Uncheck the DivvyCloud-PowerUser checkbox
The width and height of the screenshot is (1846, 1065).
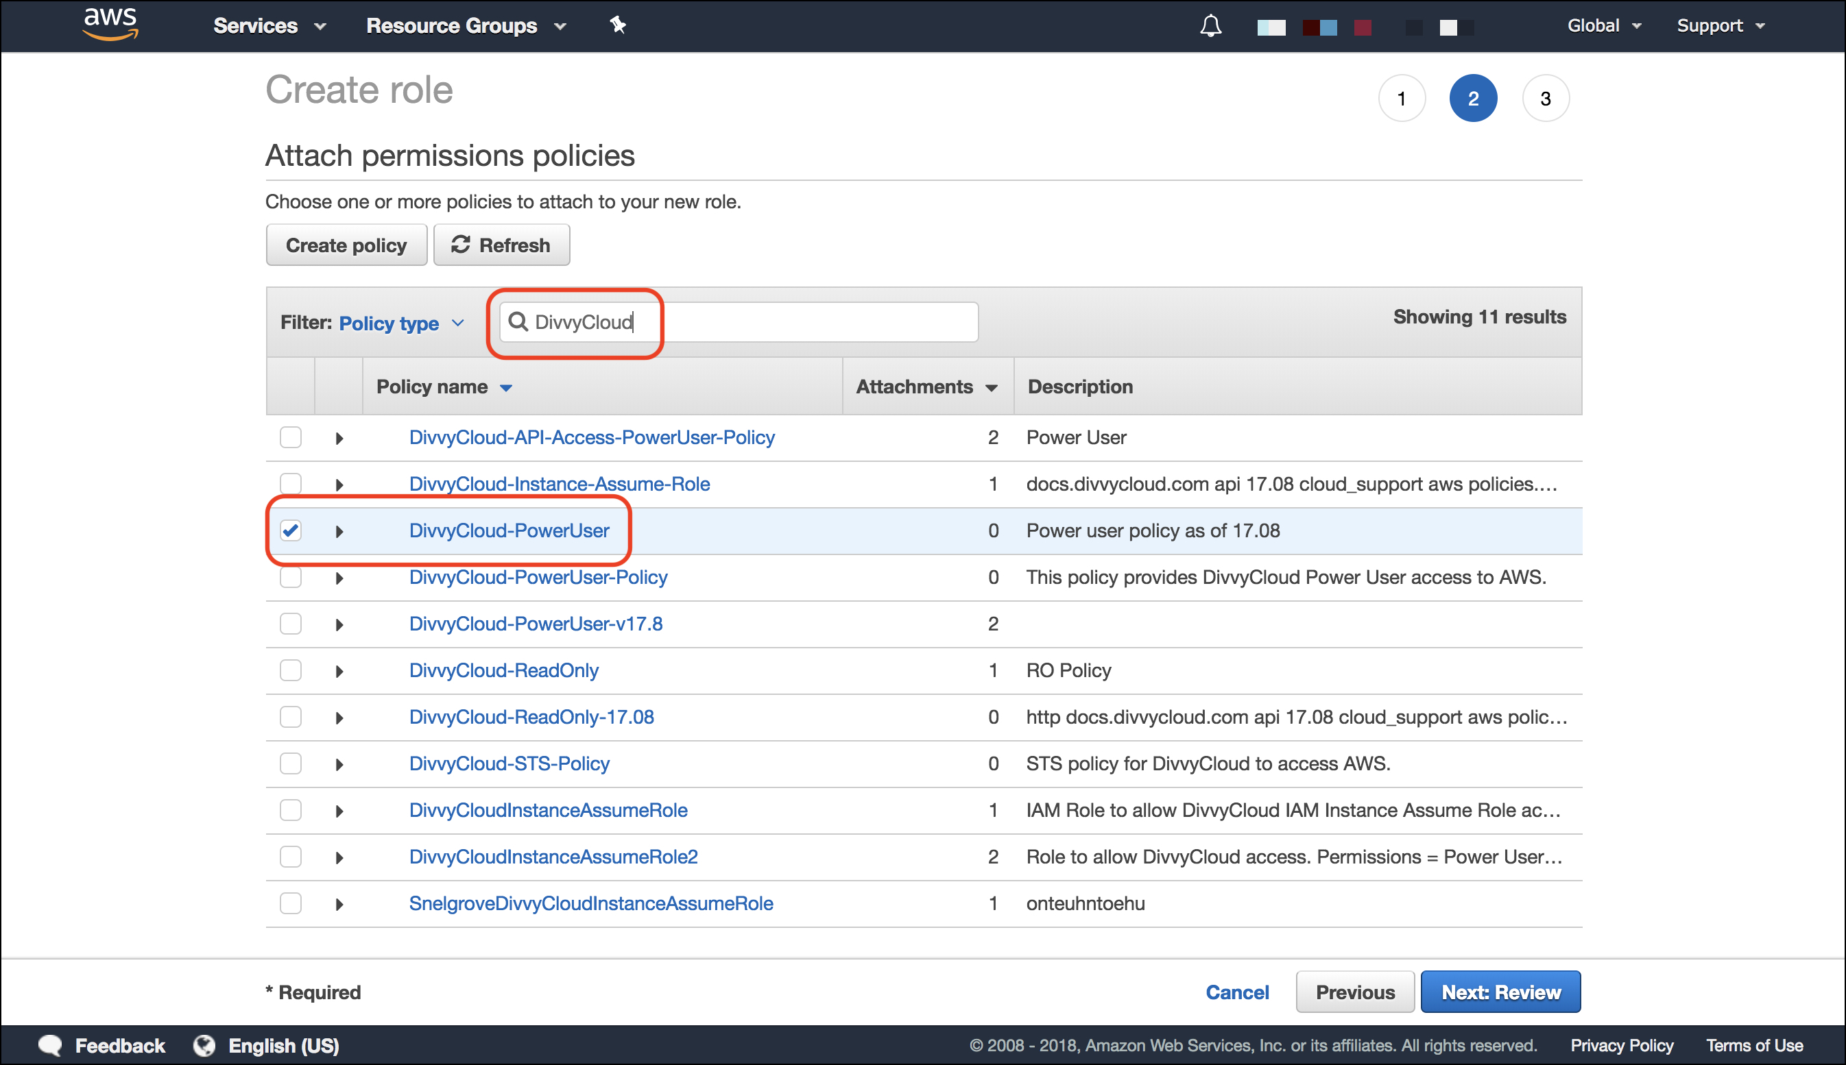tap(291, 530)
